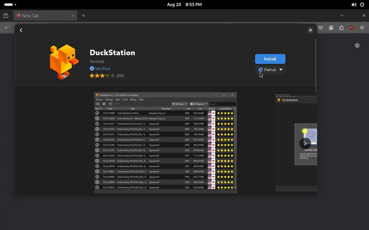Select the New Tab browser tab
This screenshot has height=230, width=369.
[45, 16]
